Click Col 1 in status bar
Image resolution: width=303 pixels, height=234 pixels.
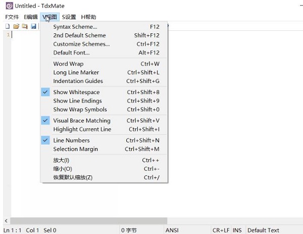(32, 230)
